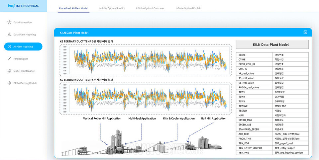Image resolution: width=319 pixels, height=160 pixels.
Task: Select the AIM_THR table cell
Action: coord(254,134)
